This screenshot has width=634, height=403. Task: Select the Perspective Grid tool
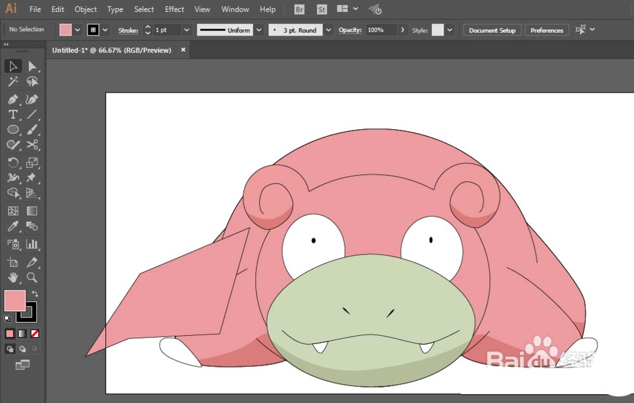(32, 193)
